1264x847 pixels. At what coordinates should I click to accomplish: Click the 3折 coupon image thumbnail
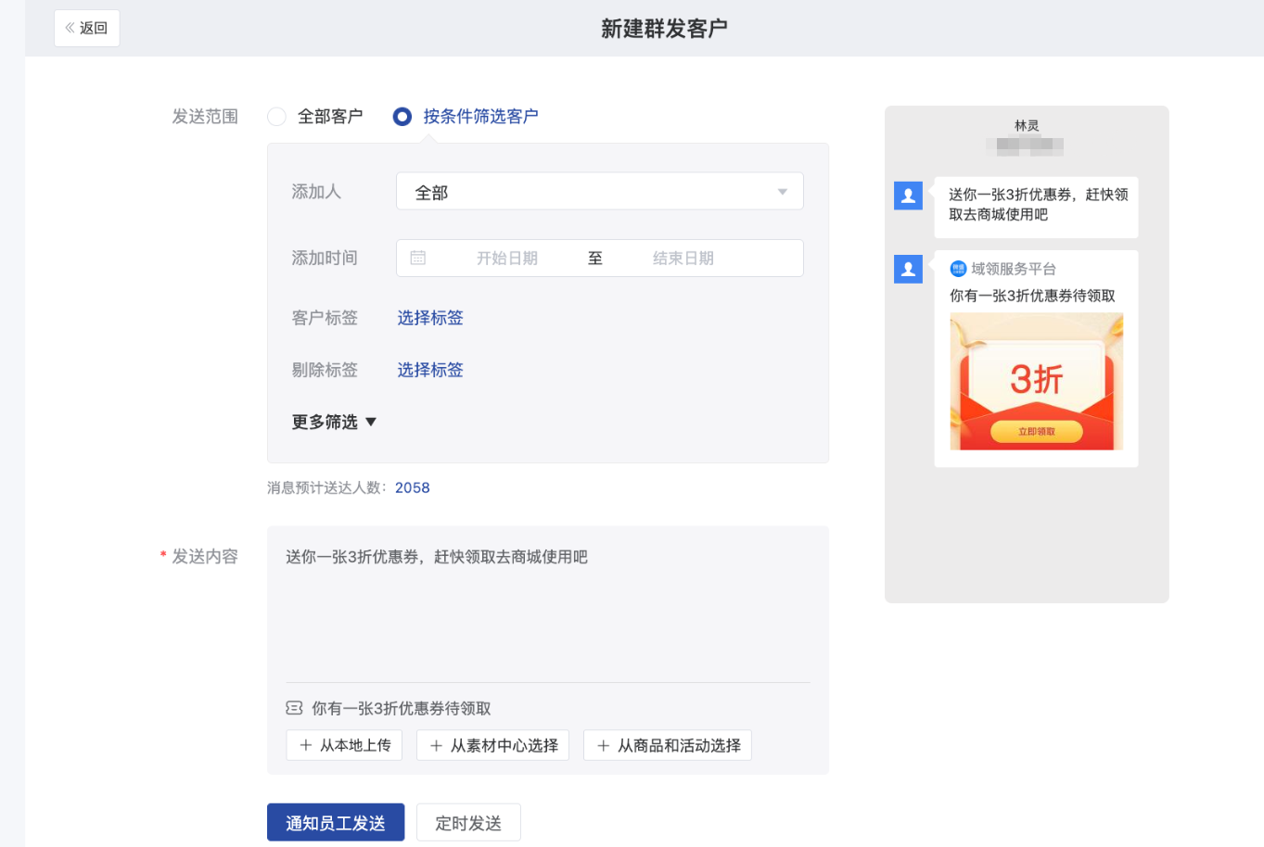(x=1036, y=381)
